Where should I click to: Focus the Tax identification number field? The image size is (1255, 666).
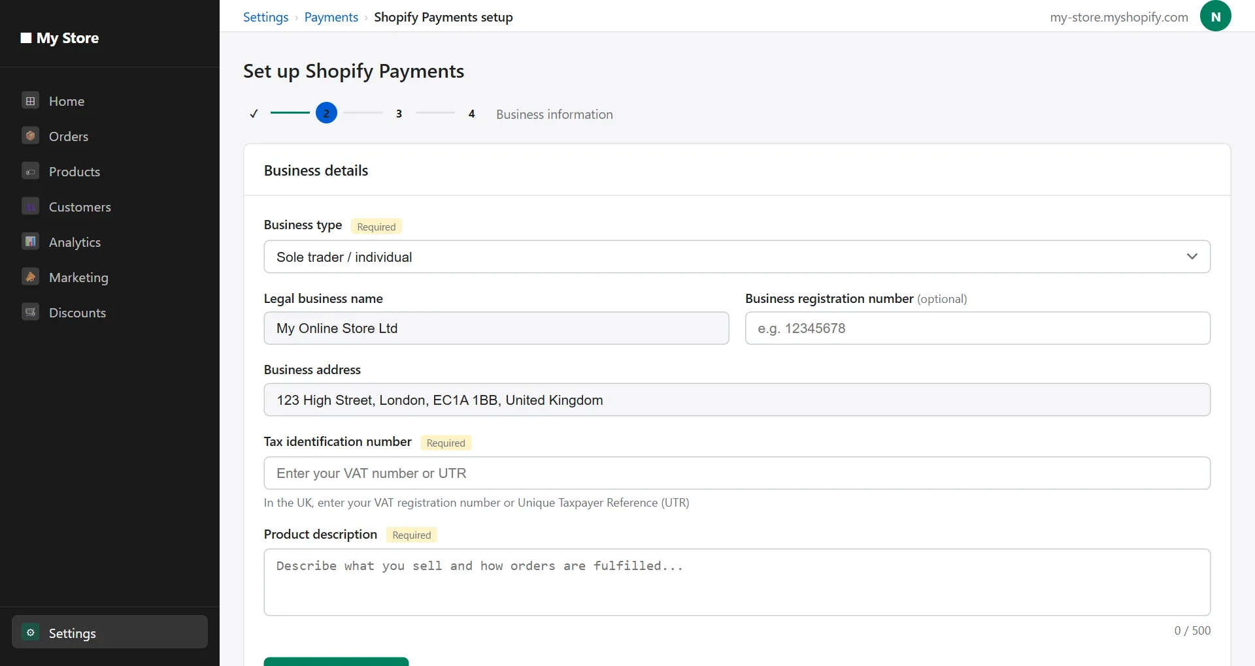[x=737, y=473]
